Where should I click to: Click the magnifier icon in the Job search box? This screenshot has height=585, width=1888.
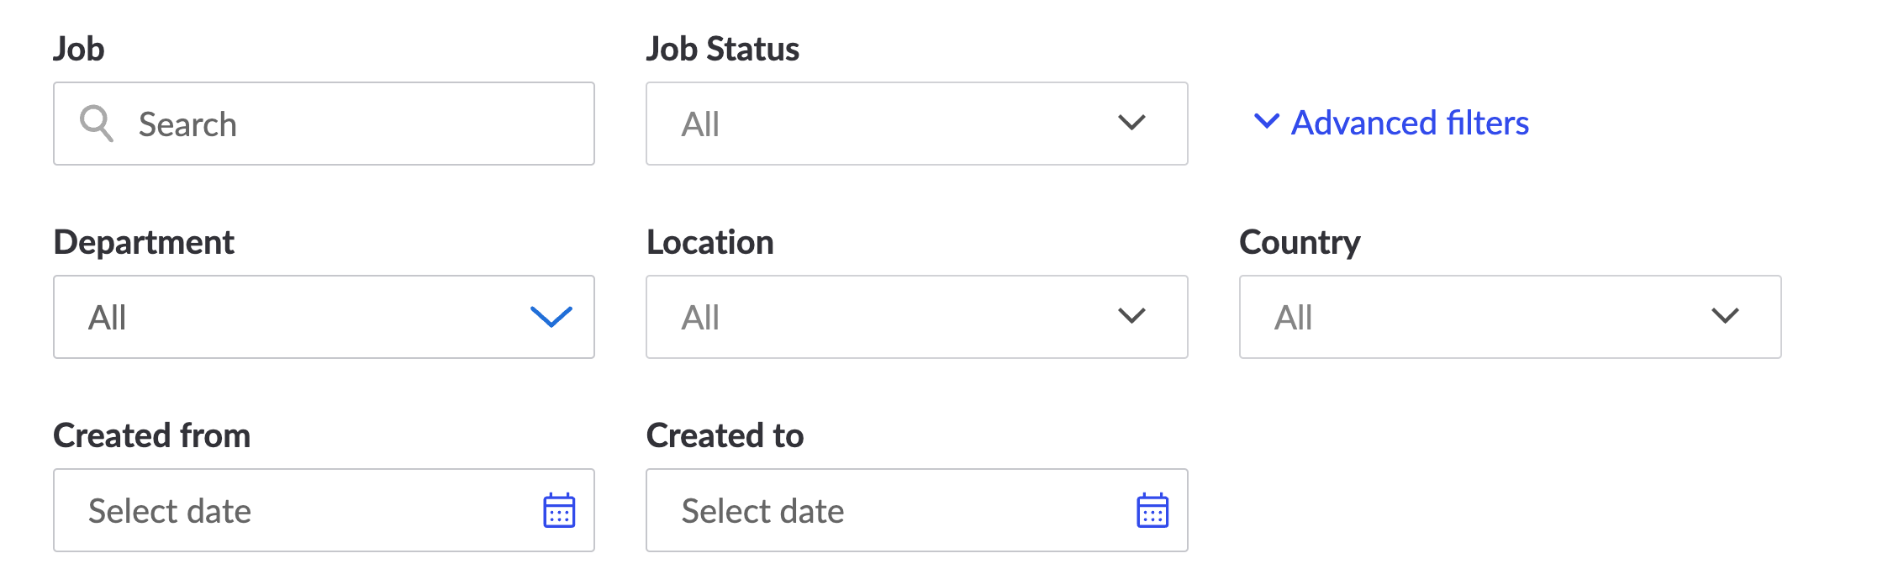pos(96,124)
